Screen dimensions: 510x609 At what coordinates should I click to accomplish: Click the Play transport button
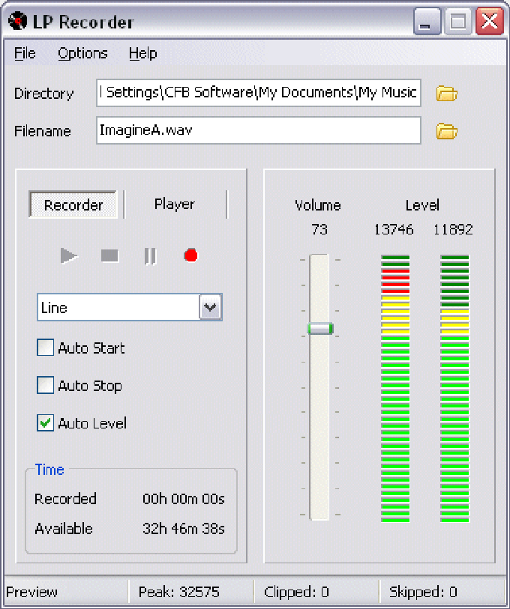(x=69, y=256)
